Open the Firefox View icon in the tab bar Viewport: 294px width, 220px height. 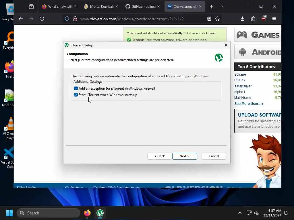point(31,7)
